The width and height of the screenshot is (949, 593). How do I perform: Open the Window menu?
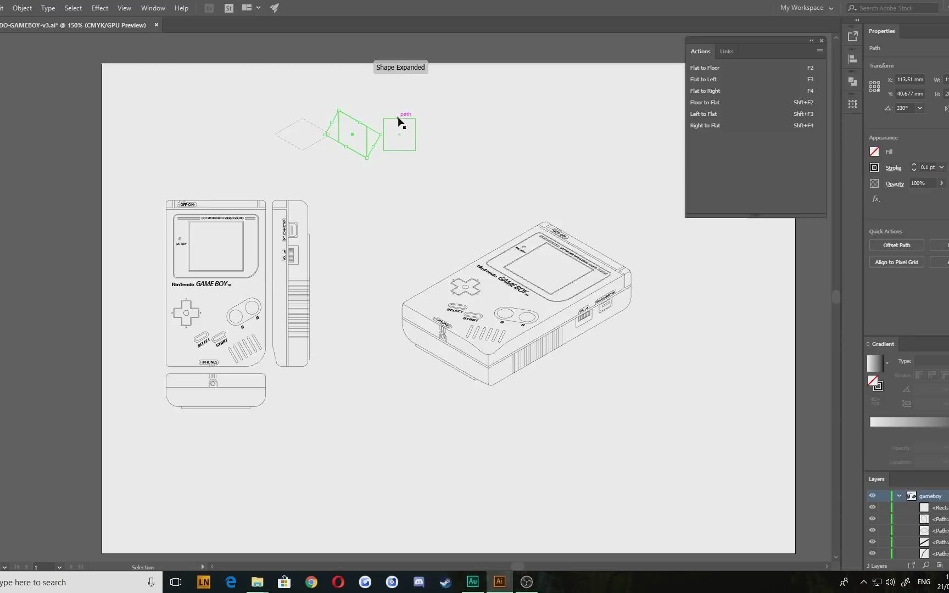coord(153,8)
